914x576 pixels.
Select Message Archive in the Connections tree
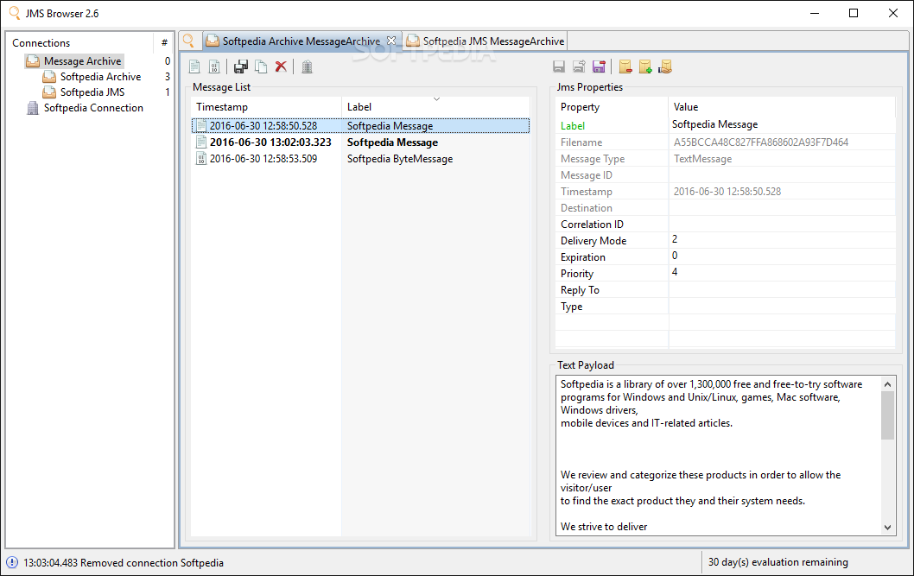tap(82, 61)
